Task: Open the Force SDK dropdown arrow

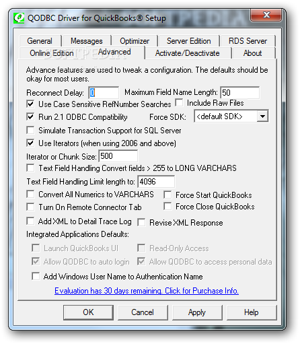Action: [x=262, y=116]
